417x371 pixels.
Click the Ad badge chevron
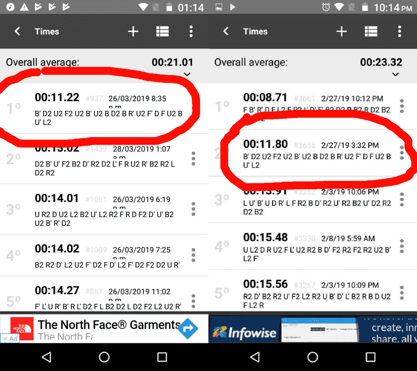click(5, 339)
